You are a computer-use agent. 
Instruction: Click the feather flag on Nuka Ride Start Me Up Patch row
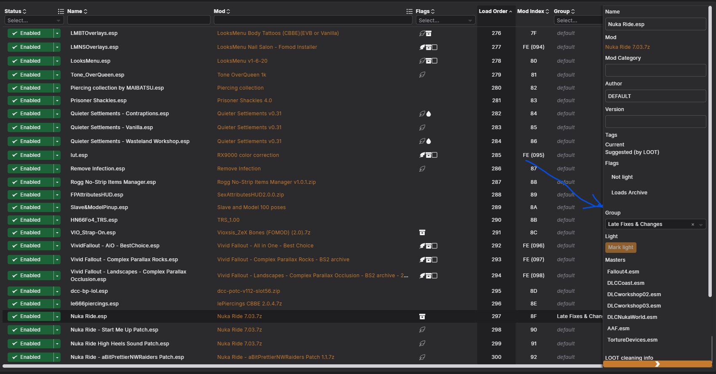422,330
